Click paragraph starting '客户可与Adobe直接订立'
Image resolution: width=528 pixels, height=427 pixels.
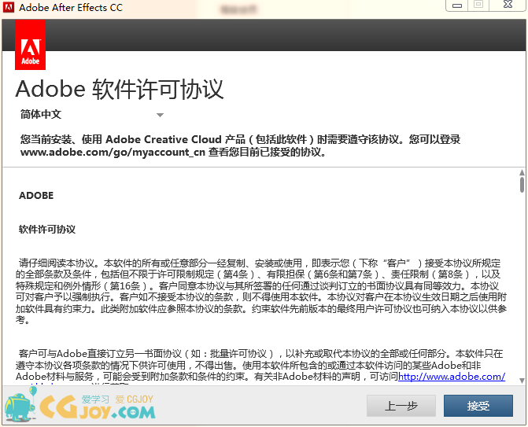(260, 366)
